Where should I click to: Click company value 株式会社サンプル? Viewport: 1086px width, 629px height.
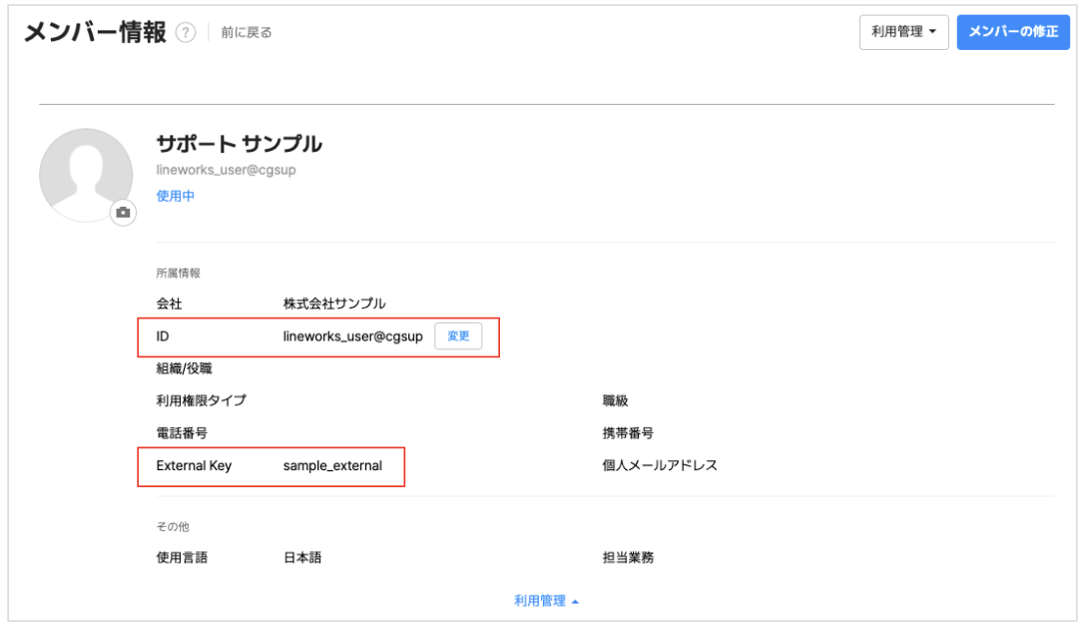coord(334,304)
